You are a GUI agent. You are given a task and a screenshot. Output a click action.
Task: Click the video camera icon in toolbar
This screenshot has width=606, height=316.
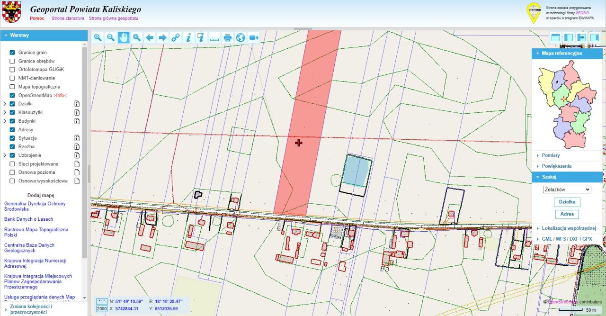click(x=253, y=38)
